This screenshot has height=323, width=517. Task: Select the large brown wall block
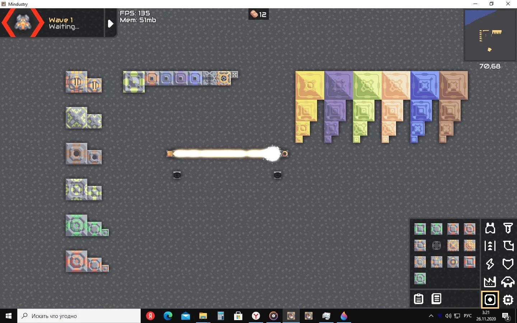(x=453, y=85)
